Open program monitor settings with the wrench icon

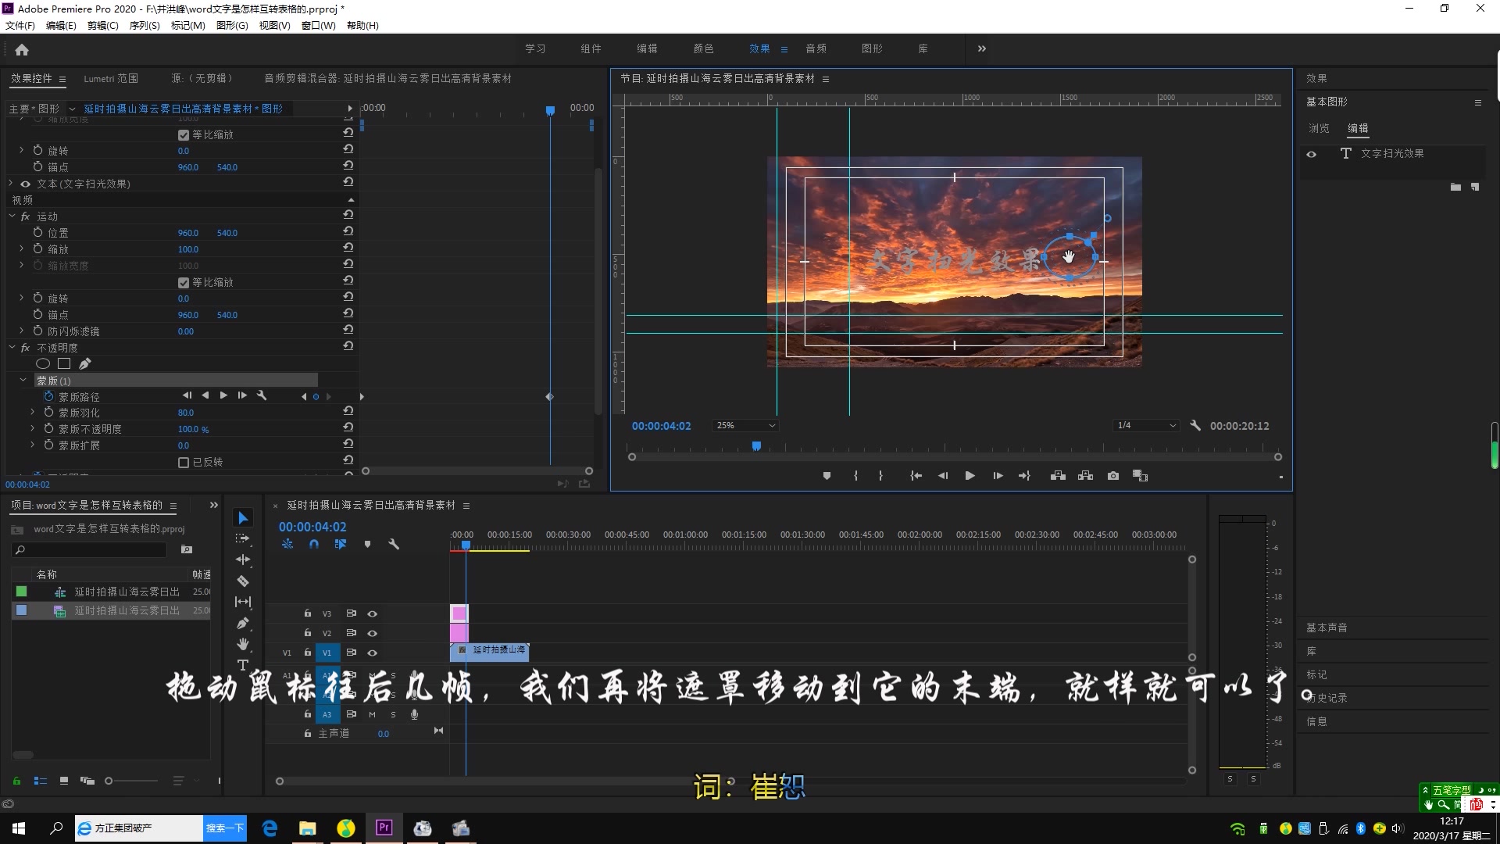(x=1196, y=426)
